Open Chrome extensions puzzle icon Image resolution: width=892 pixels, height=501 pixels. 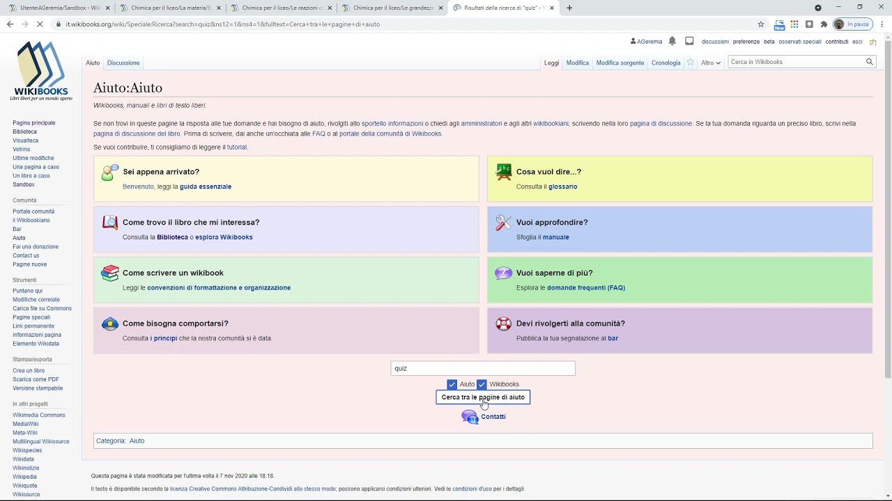tap(824, 24)
